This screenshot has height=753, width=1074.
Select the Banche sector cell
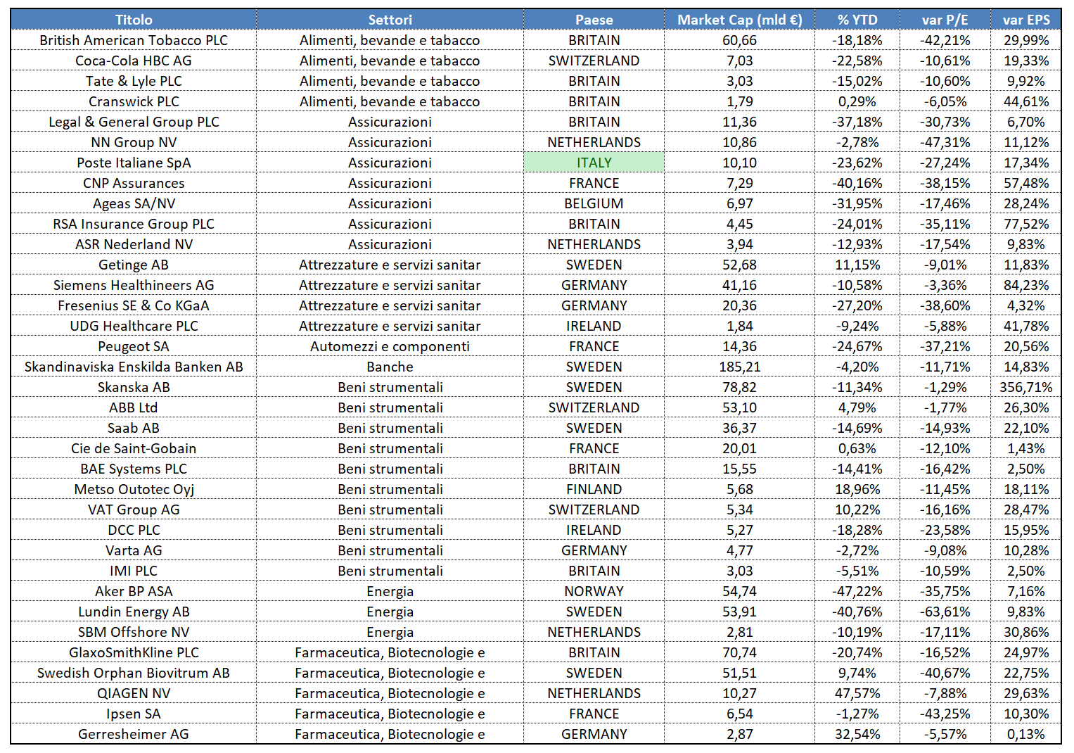tap(390, 367)
